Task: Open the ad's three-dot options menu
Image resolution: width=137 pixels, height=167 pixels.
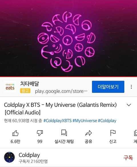Action: (131, 87)
